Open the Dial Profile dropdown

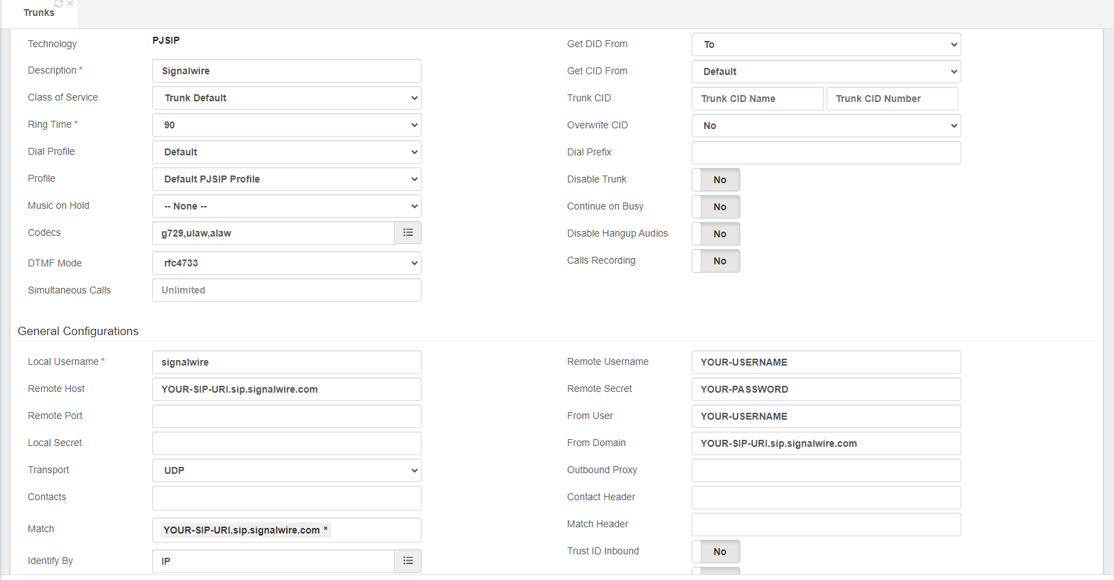[x=287, y=152]
